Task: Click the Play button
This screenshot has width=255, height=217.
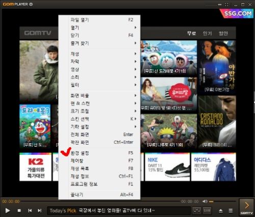Action: [8, 210]
